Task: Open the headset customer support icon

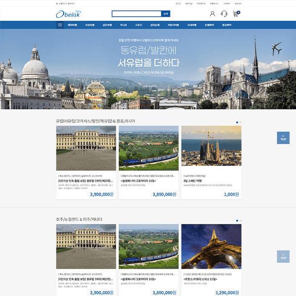Action: (224, 14)
